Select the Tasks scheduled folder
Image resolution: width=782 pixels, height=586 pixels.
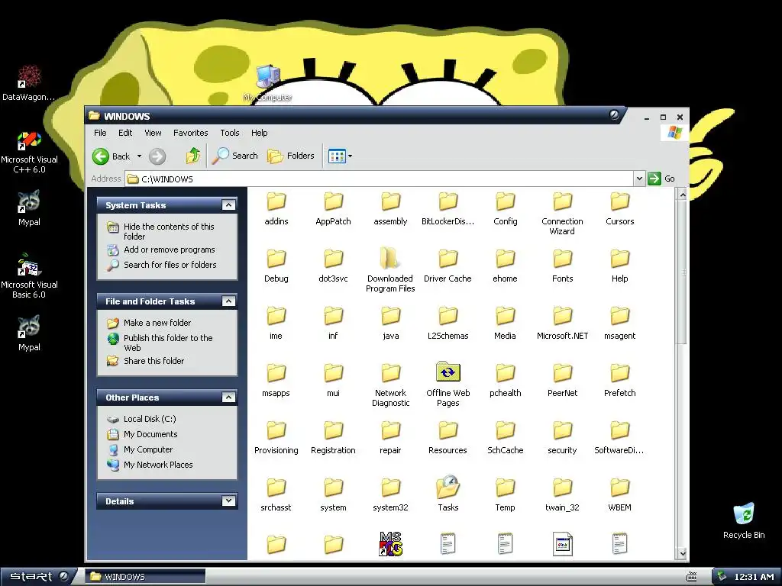tap(448, 494)
